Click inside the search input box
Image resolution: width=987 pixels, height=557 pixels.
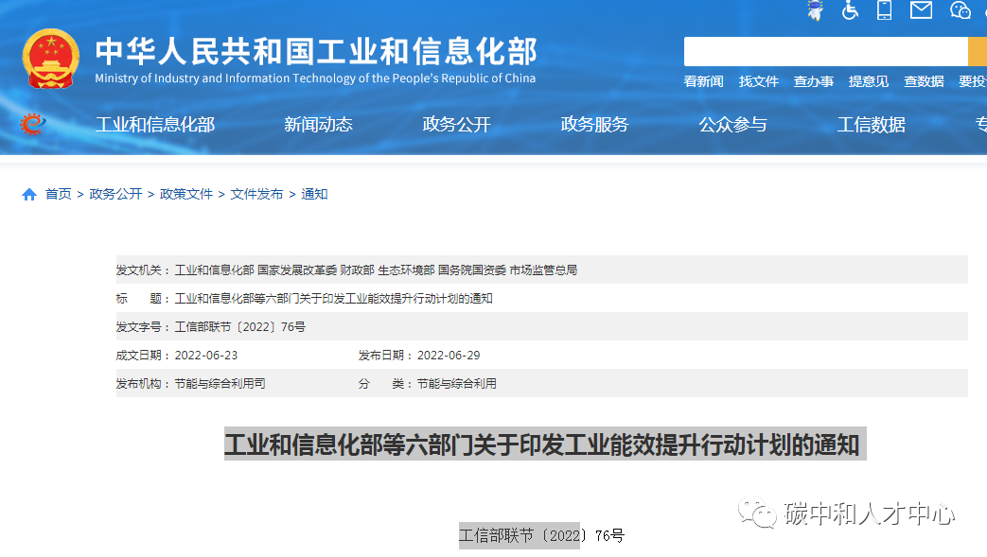click(823, 50)
